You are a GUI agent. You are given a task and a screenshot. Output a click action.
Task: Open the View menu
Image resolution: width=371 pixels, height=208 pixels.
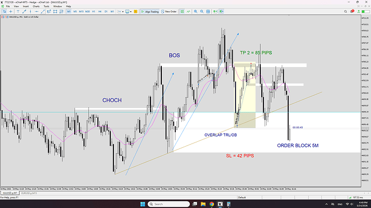coord(16,6)
